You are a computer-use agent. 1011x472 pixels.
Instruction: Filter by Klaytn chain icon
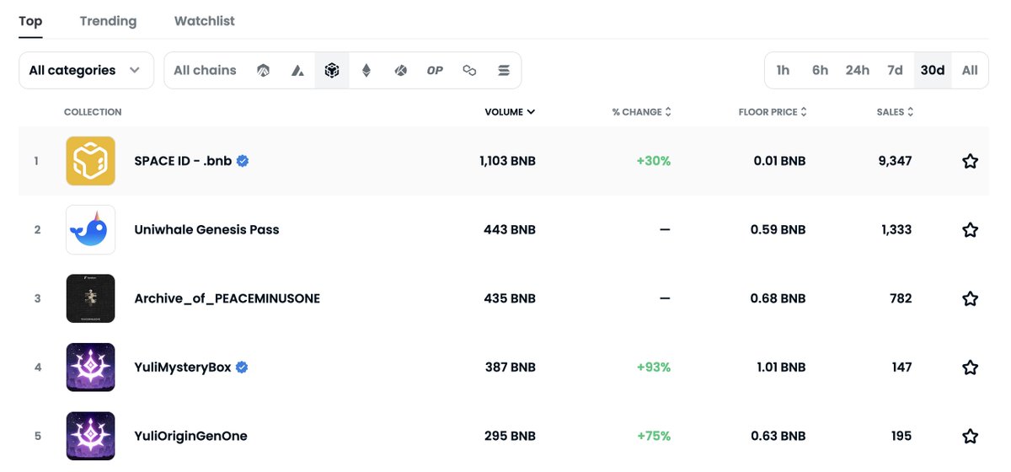400,71
